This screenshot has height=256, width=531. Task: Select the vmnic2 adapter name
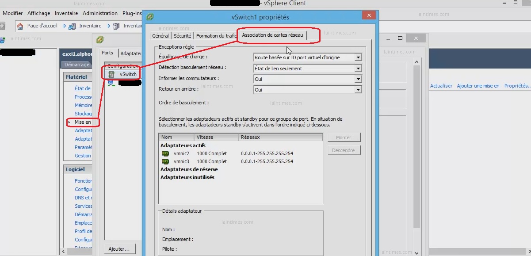click(181, 153)
